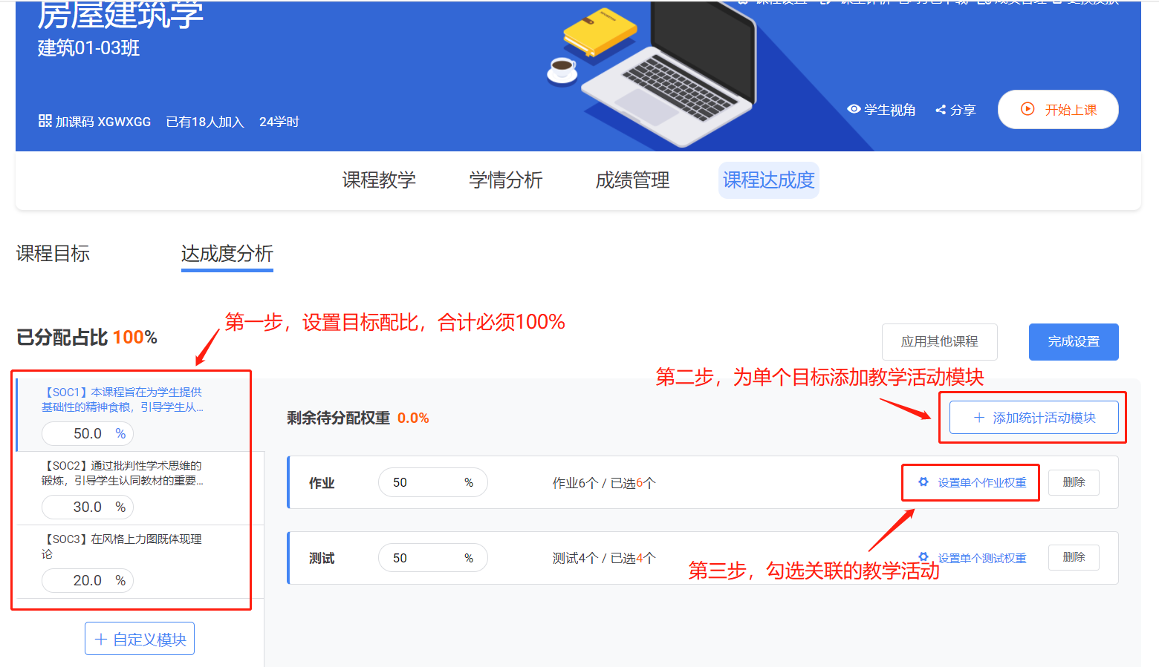This screenshot has height=667, width=1159.
Task: Select the 达成度分析 sub-tab
Action: pos(227,254)
